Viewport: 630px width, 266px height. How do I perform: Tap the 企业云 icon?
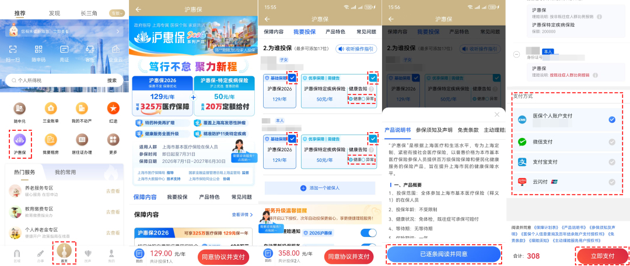116,49
